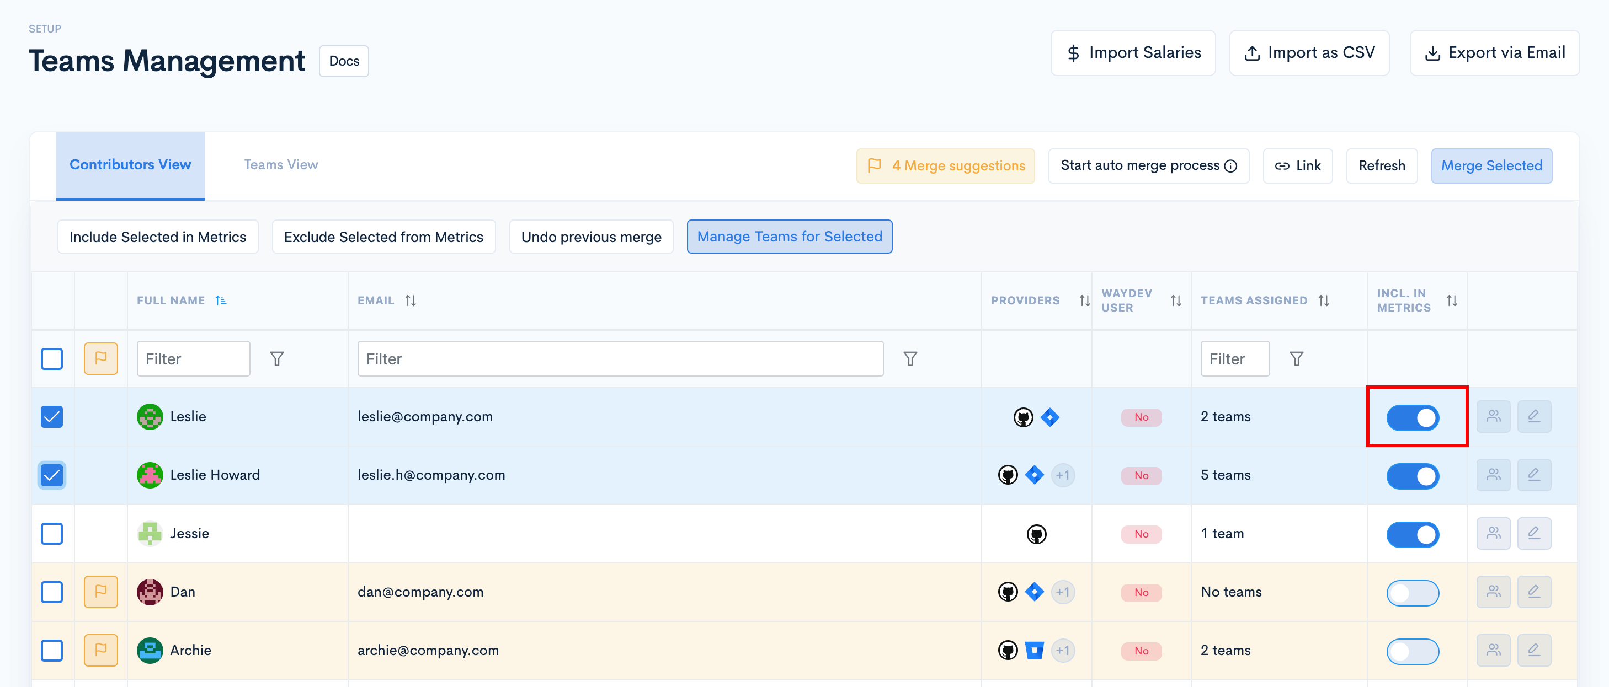Image resolution: width=1609 pixels, height=687 pixels.
Task: Sort by Providers column arrows
Action: tap(1084, 300)
